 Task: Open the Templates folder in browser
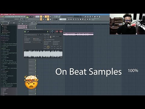click(x=4, y=82)
